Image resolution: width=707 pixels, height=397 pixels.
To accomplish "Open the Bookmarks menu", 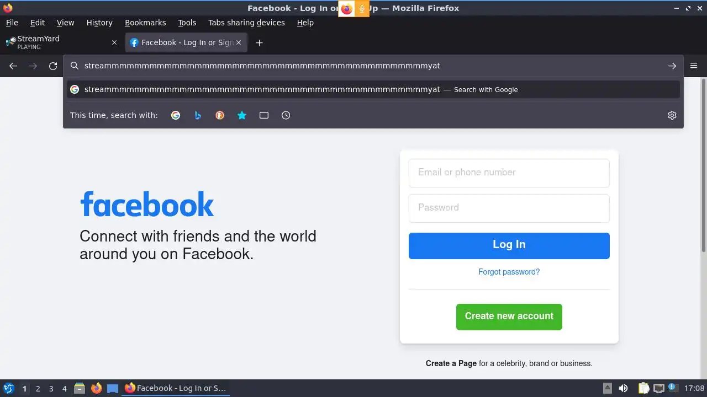I will pos(145,23).
